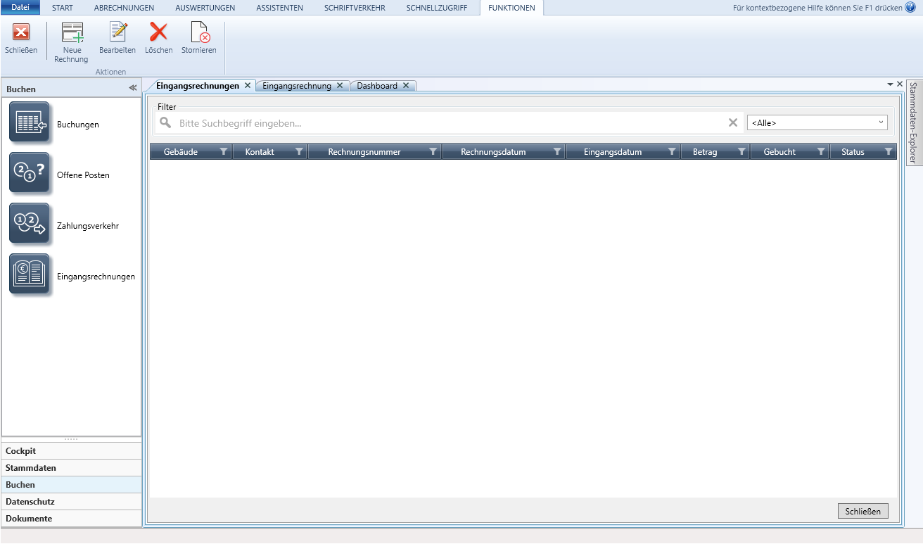The image size is (923, 544).
Task: Open Buchungen from the sidebar
Action: [30, 122]
